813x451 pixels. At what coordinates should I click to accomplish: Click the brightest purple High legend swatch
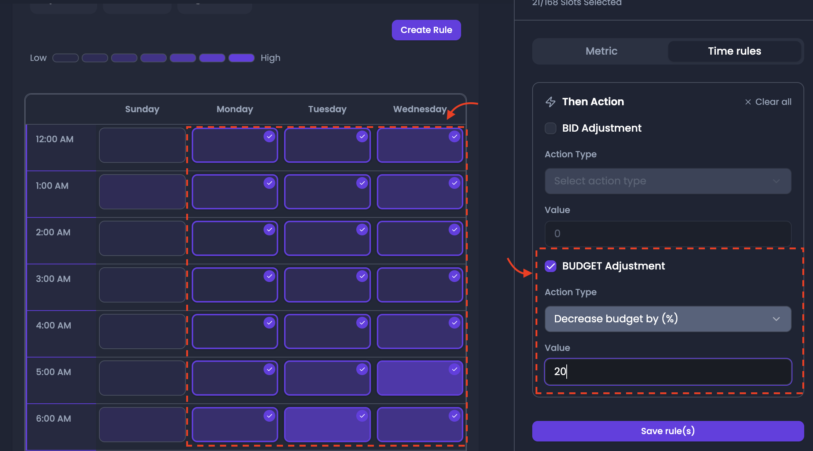(242, 58)
